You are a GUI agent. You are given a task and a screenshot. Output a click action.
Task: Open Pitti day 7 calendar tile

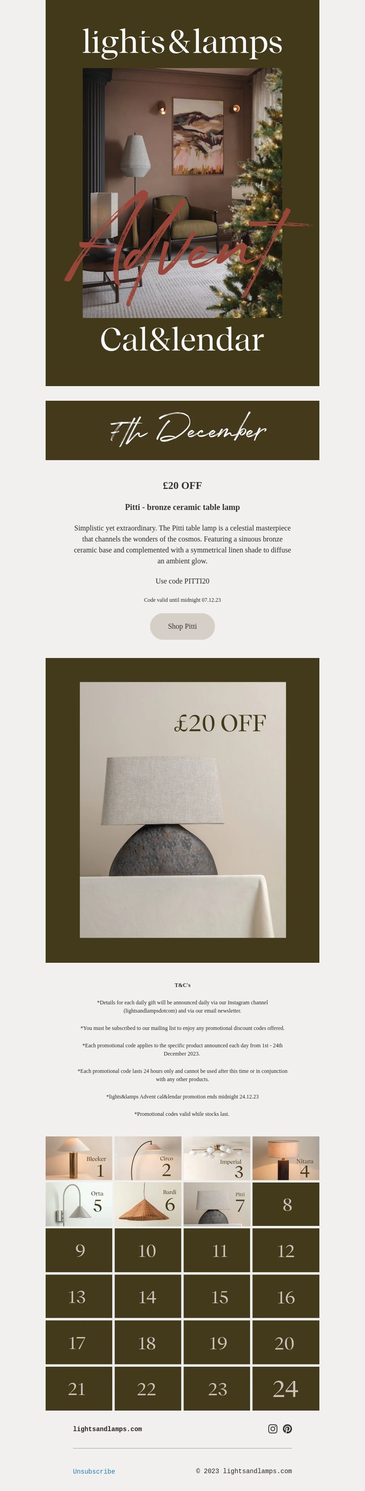tap(217, 1204)
